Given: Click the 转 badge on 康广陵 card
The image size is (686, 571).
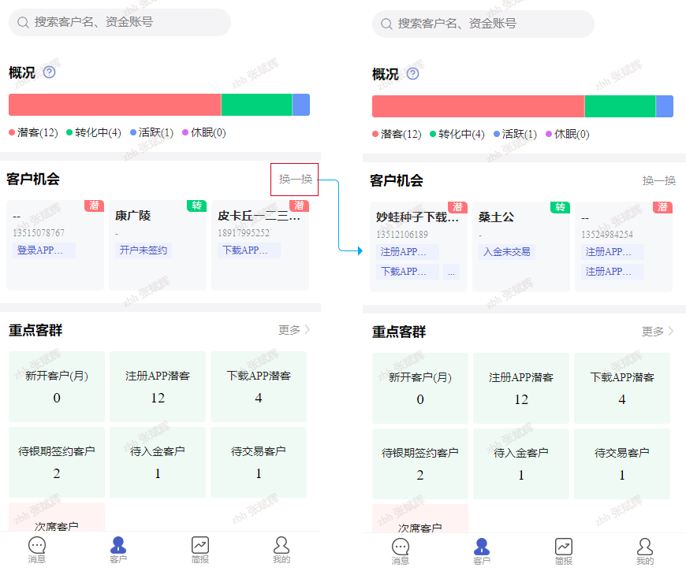Looking at the screenshot, I should coord(196,206).
